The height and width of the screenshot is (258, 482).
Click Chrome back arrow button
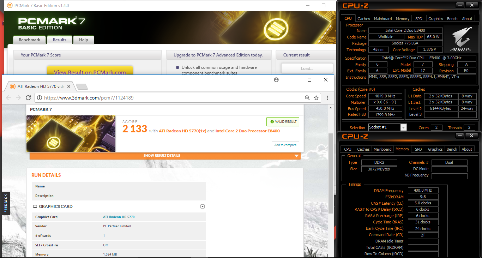click(x=9, y=98)
